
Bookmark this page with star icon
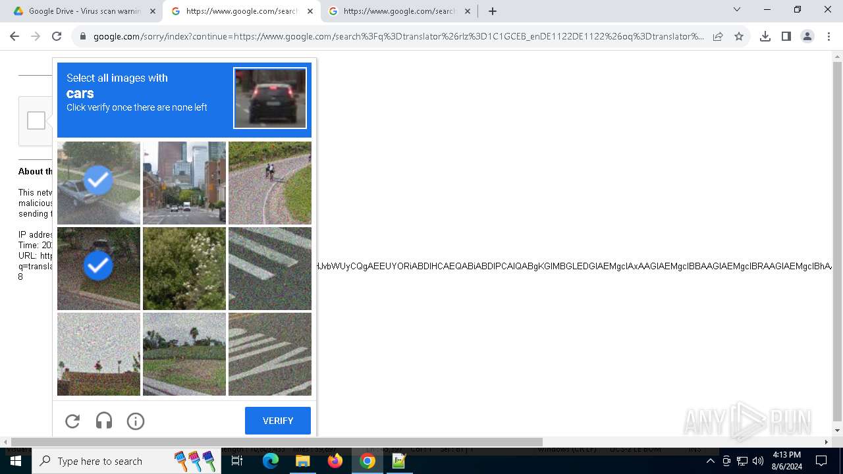pos(739,37)
